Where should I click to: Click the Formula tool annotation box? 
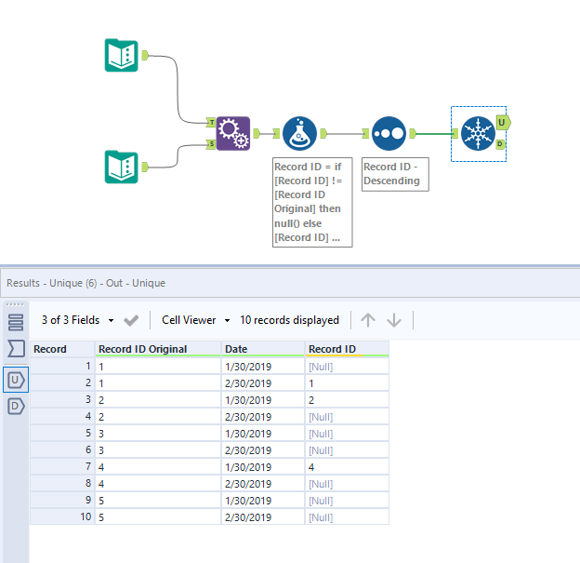[x=312, y=202]
